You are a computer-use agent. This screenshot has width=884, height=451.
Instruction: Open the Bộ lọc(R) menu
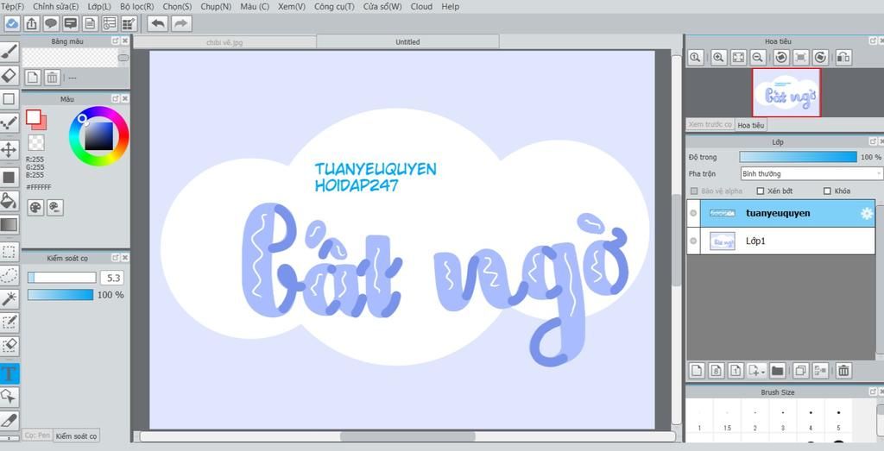137,7
